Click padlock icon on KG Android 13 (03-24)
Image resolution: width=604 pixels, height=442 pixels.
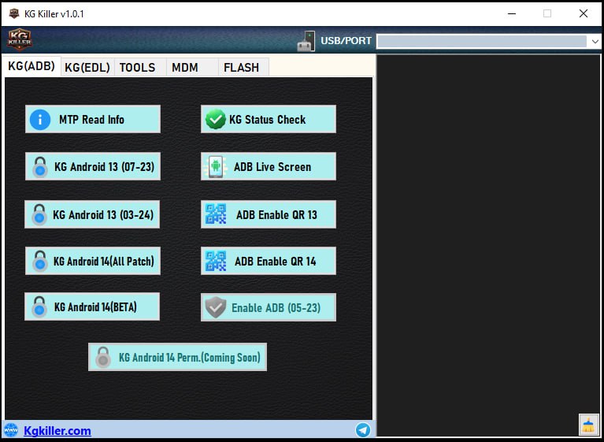pos(39,214)
